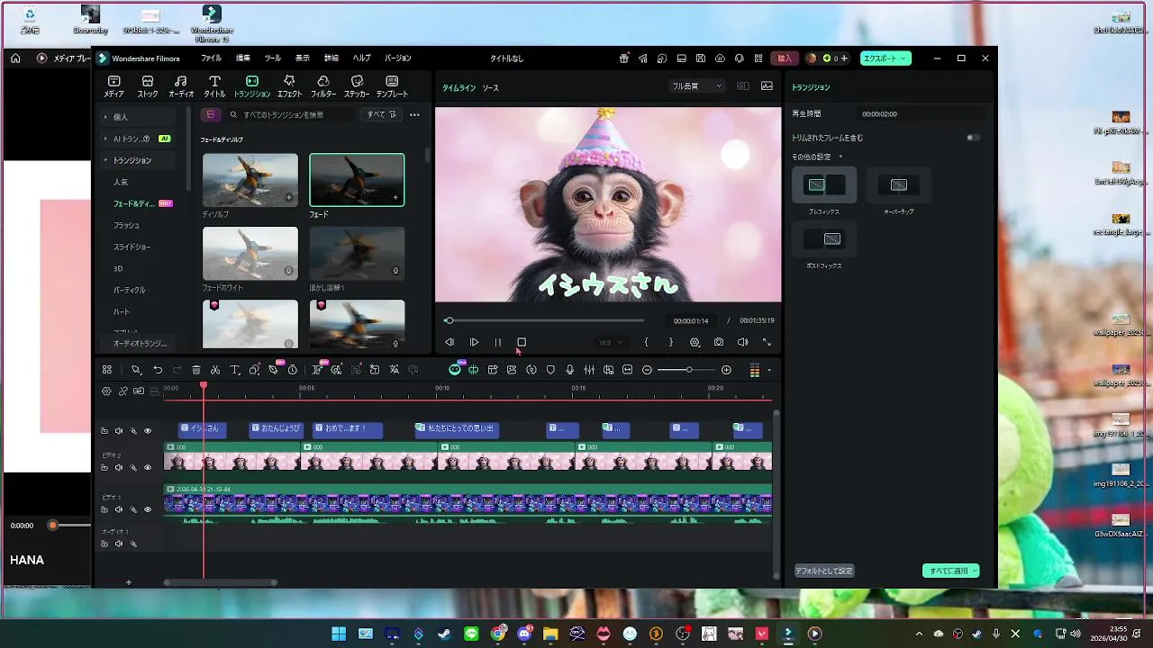
Task: Lock the オーディオ1 track
Action: (x=104, y=544)
